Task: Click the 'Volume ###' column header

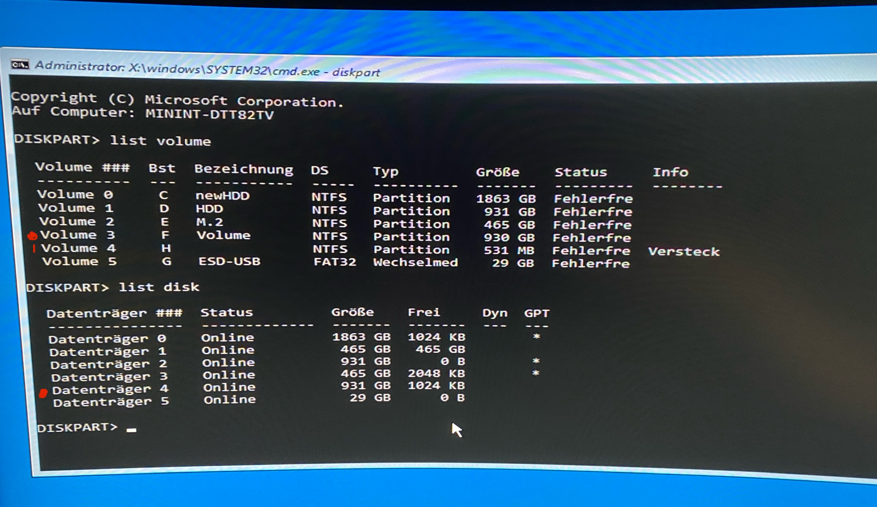Action: click(83, 167)
